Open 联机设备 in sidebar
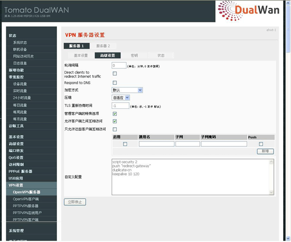This screenshot has width=291, height=242. tap(20, 49)
